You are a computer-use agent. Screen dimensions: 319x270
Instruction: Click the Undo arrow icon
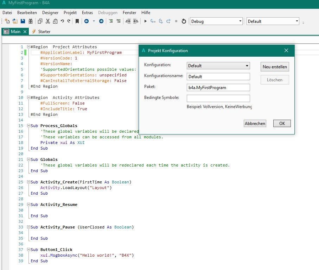point(62,21)
